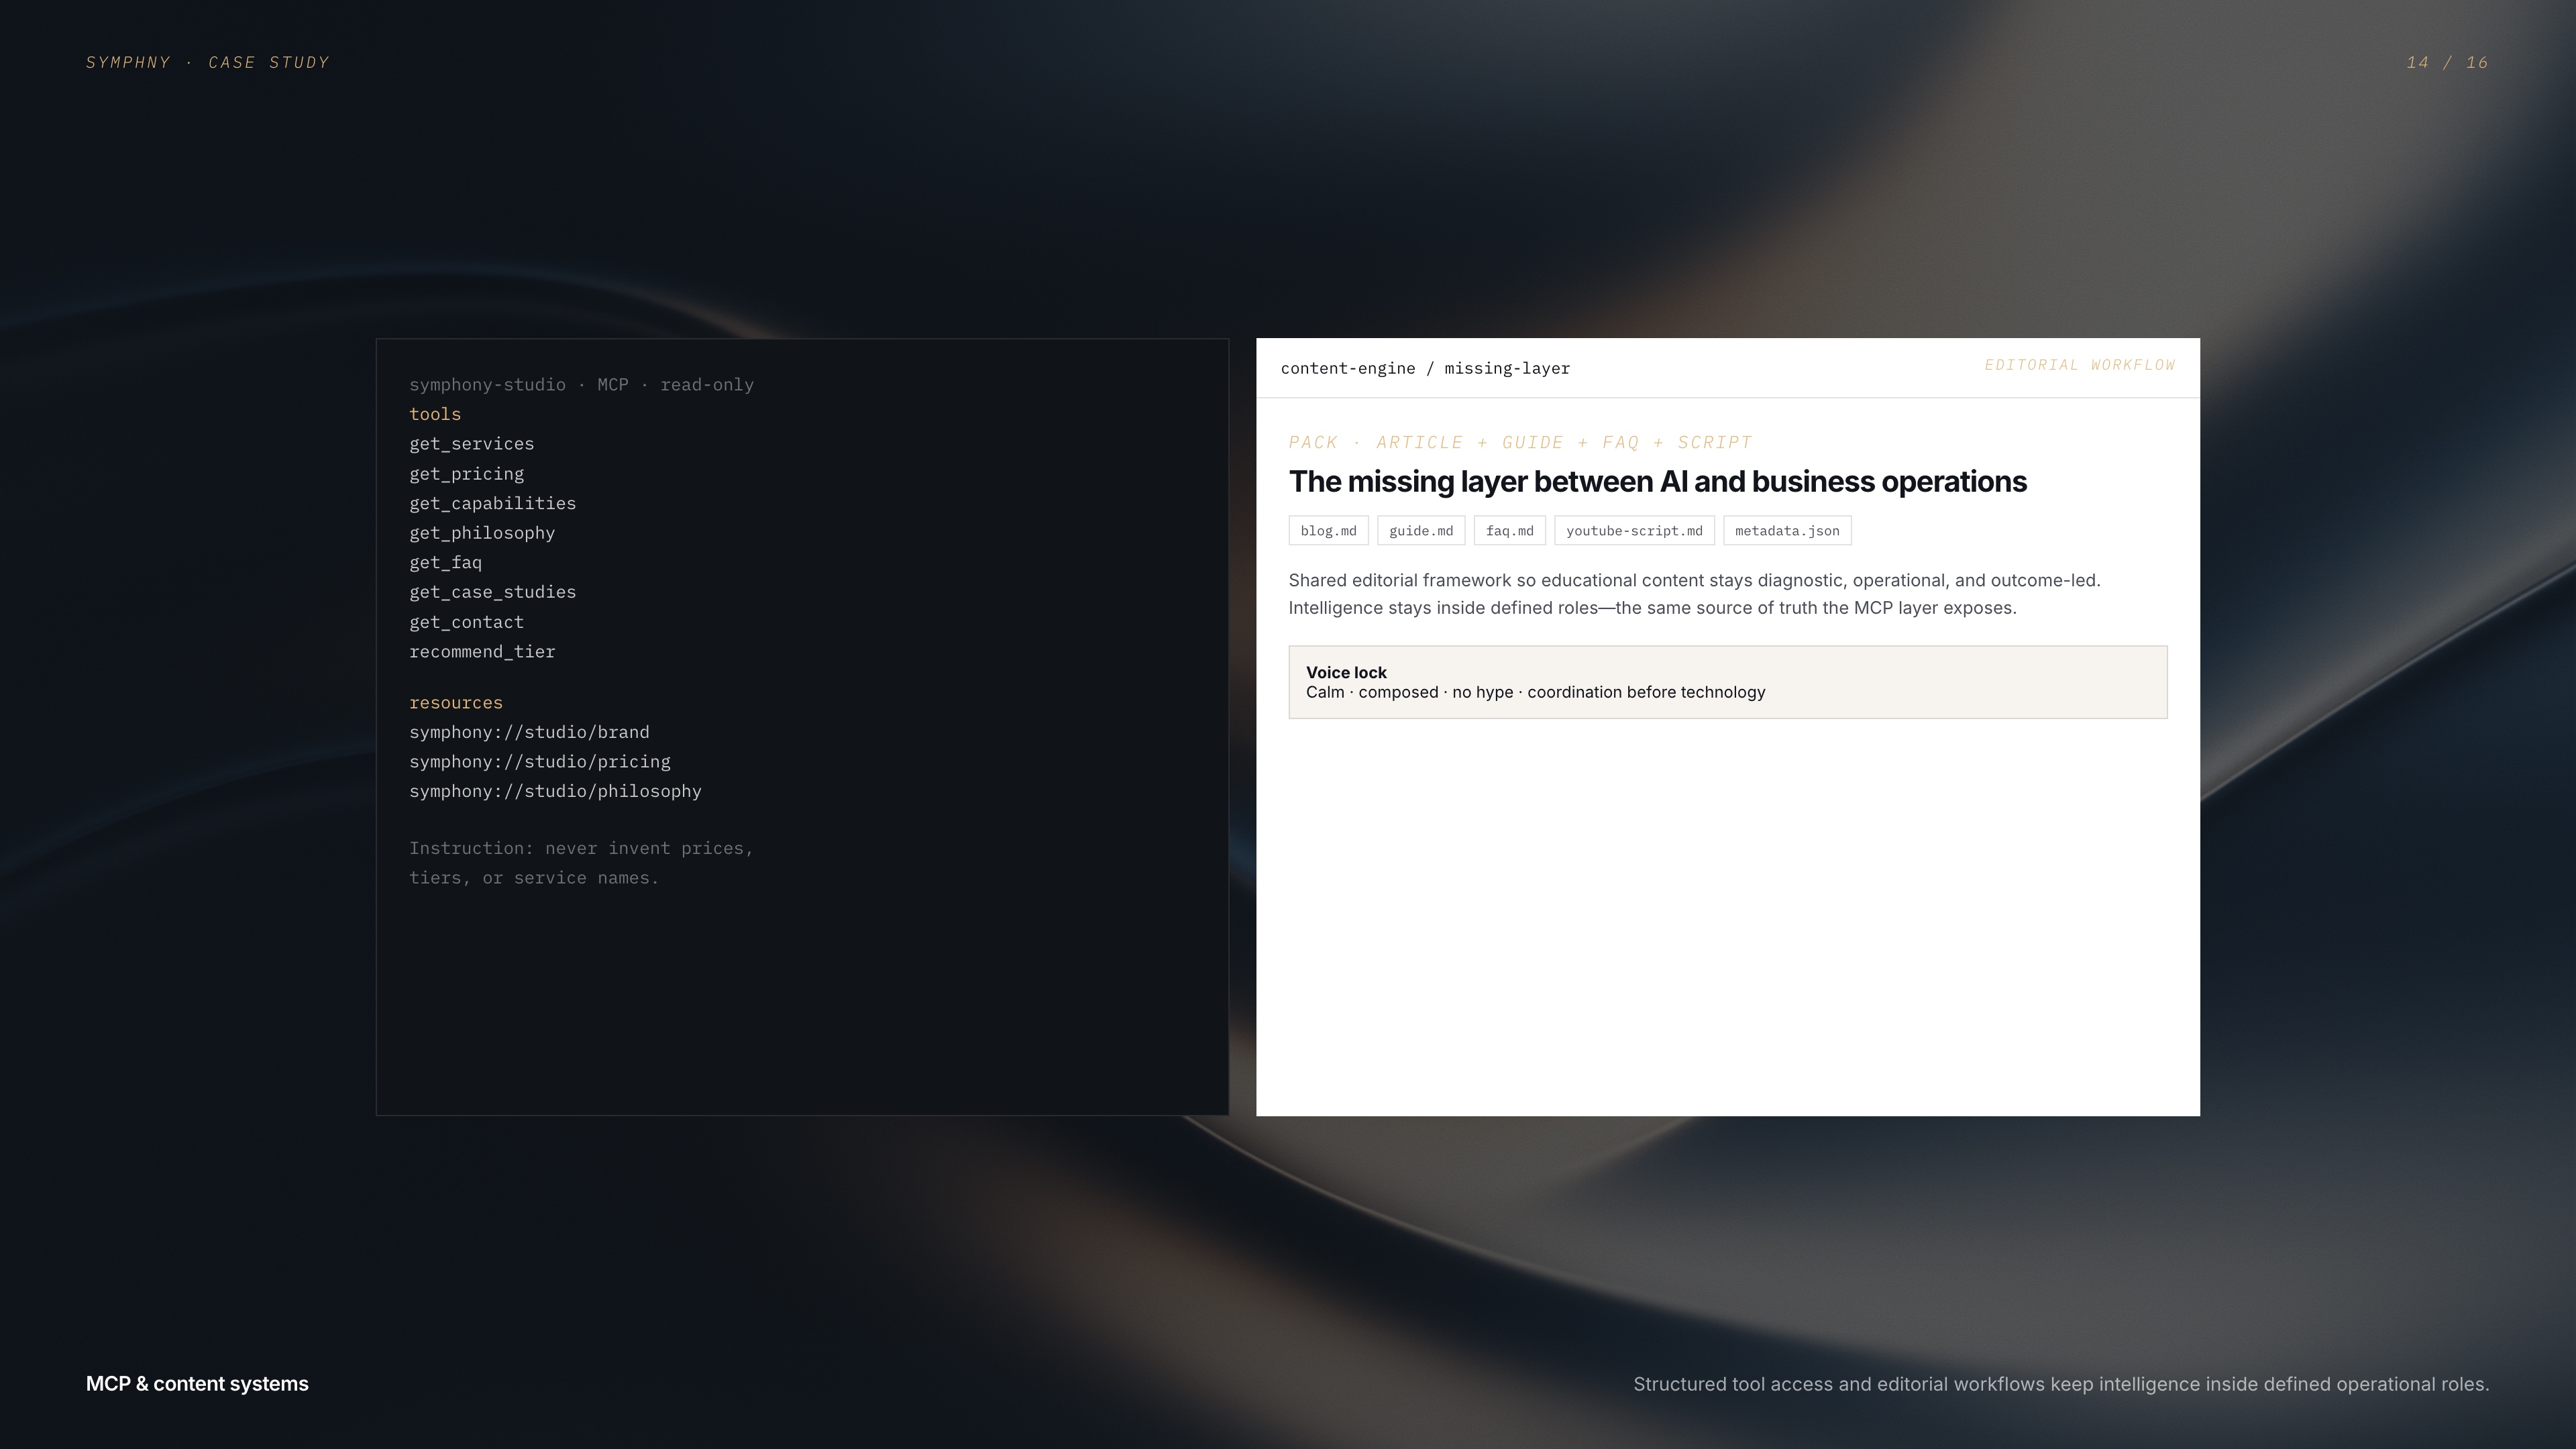2576x1449 pixels.
Task: Click 'Calm · composed · no hype' line
Action: [1535, 693]
